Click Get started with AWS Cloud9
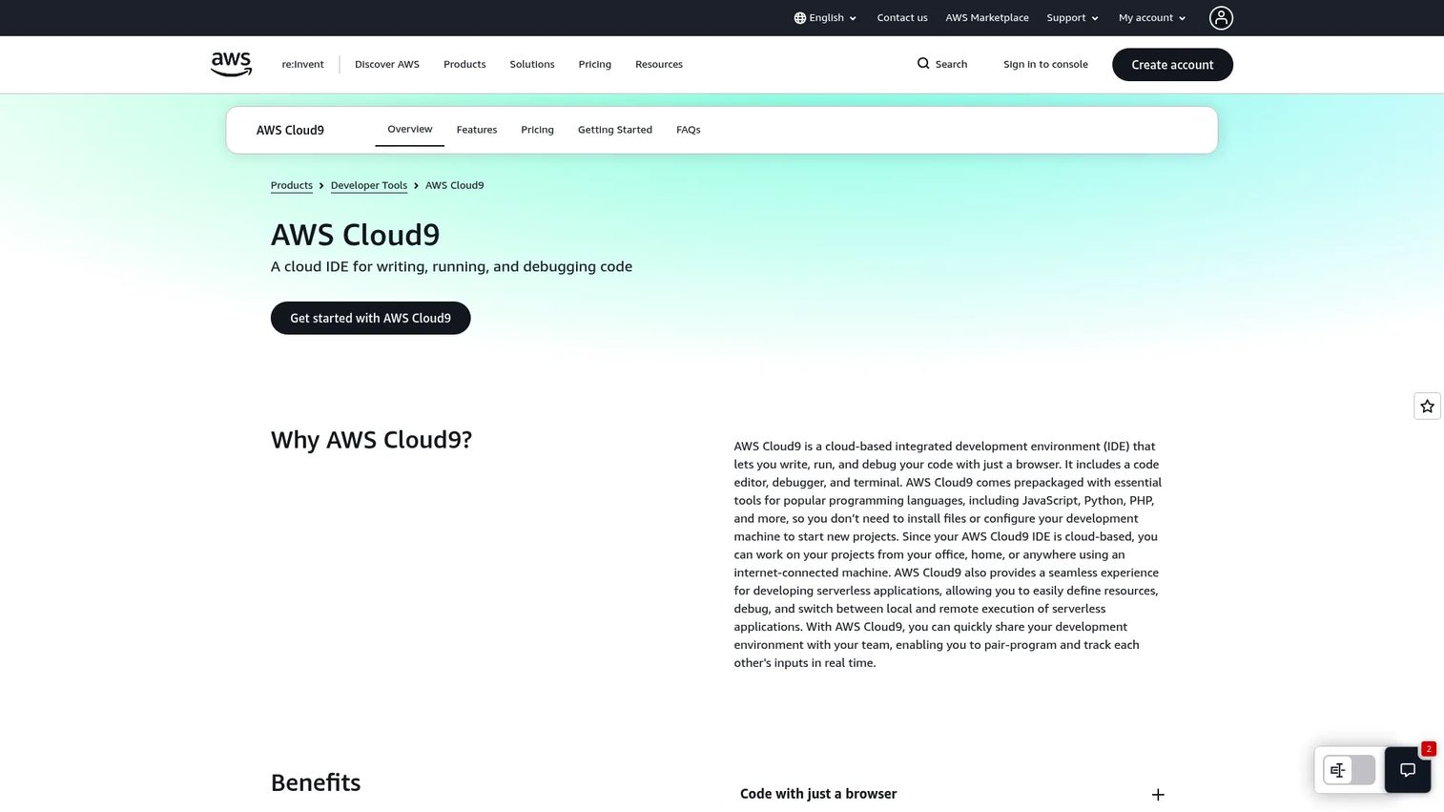 click(x=371, y=318)
